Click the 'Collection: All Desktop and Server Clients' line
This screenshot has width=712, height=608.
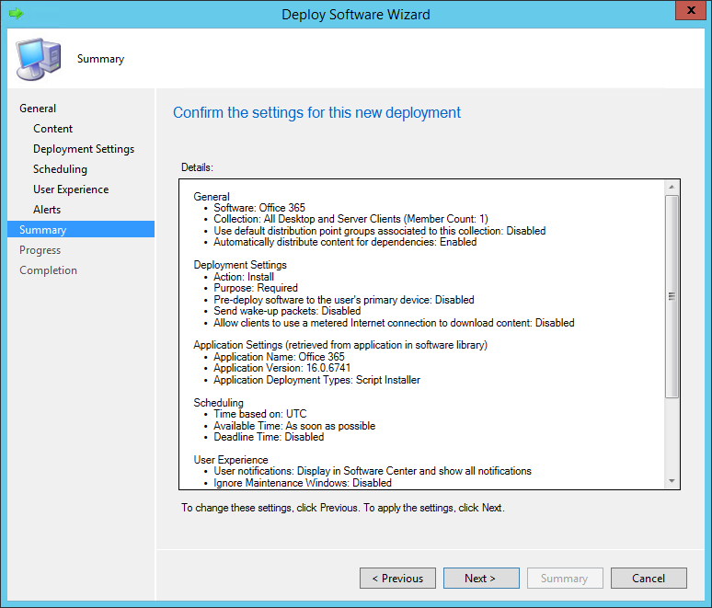pos(350,219)
